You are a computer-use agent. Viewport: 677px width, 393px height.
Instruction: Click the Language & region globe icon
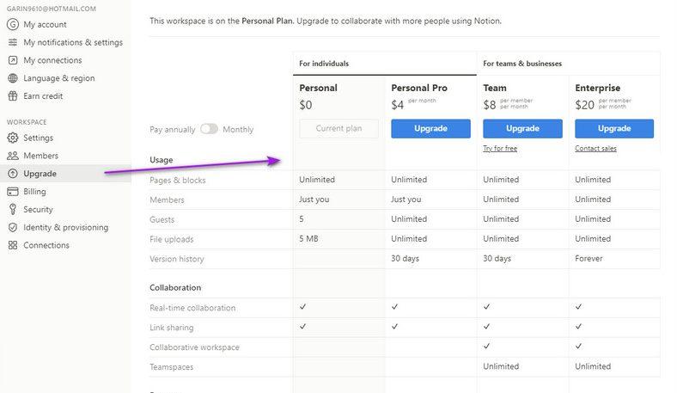13,78
